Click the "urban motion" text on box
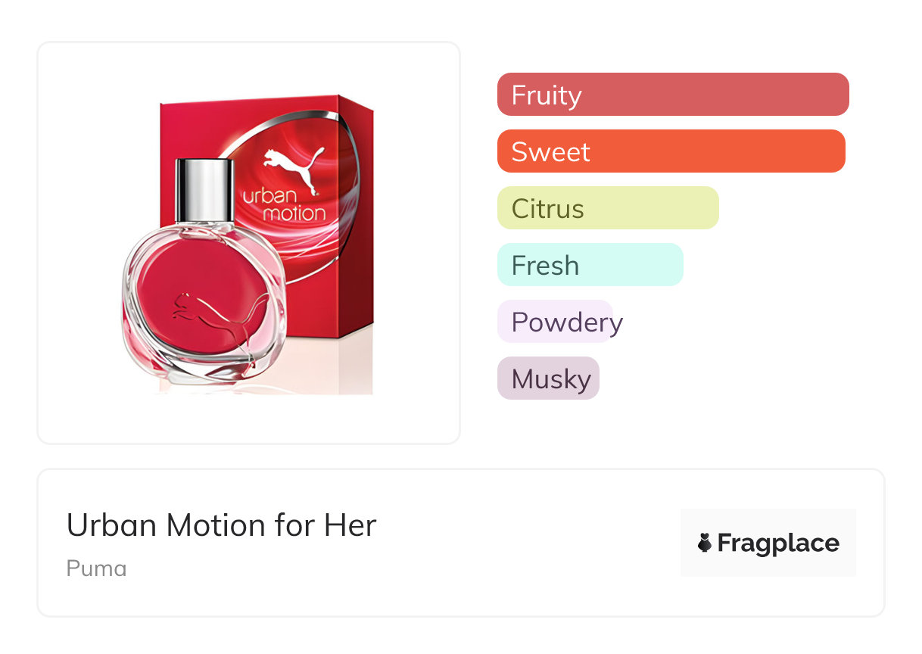Screen dimensions: 922x654 coord(284,204)
